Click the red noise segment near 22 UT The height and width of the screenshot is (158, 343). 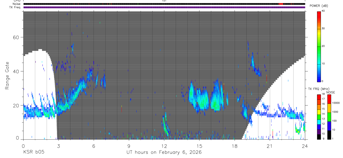point(281,4)
